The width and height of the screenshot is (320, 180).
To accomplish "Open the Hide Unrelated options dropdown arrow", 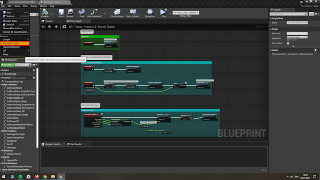I will tap(104, 13).
